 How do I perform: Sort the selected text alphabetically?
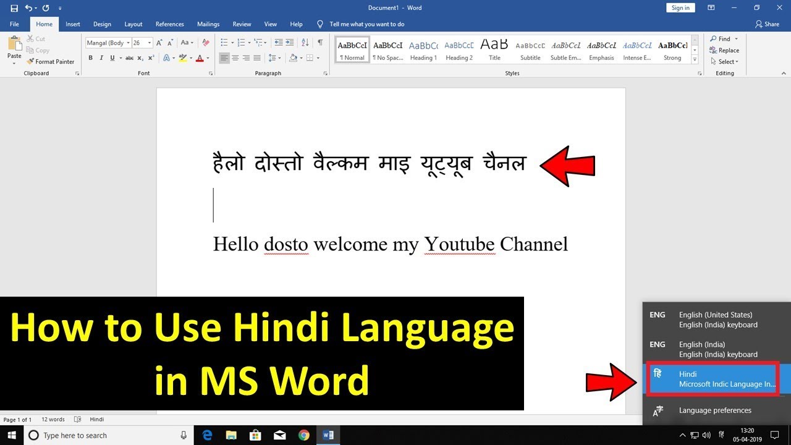click(x=305, y=43)
